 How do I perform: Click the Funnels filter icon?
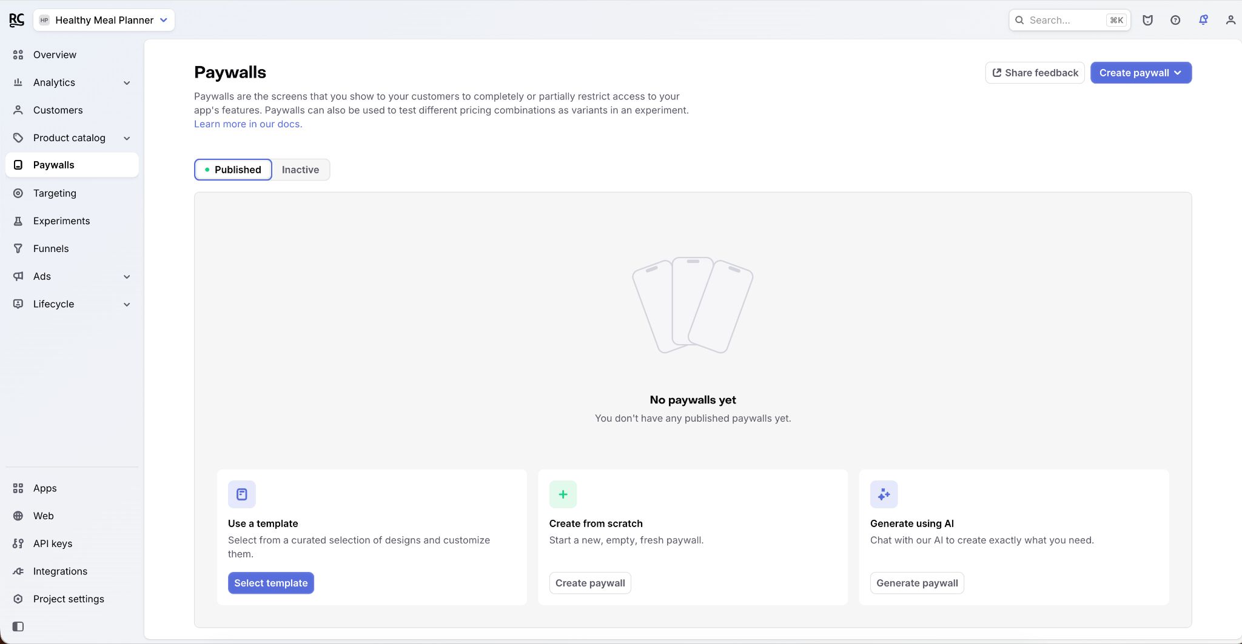click(18, 248)
